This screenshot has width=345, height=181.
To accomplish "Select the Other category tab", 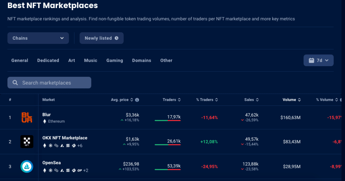I will point(166,60).
